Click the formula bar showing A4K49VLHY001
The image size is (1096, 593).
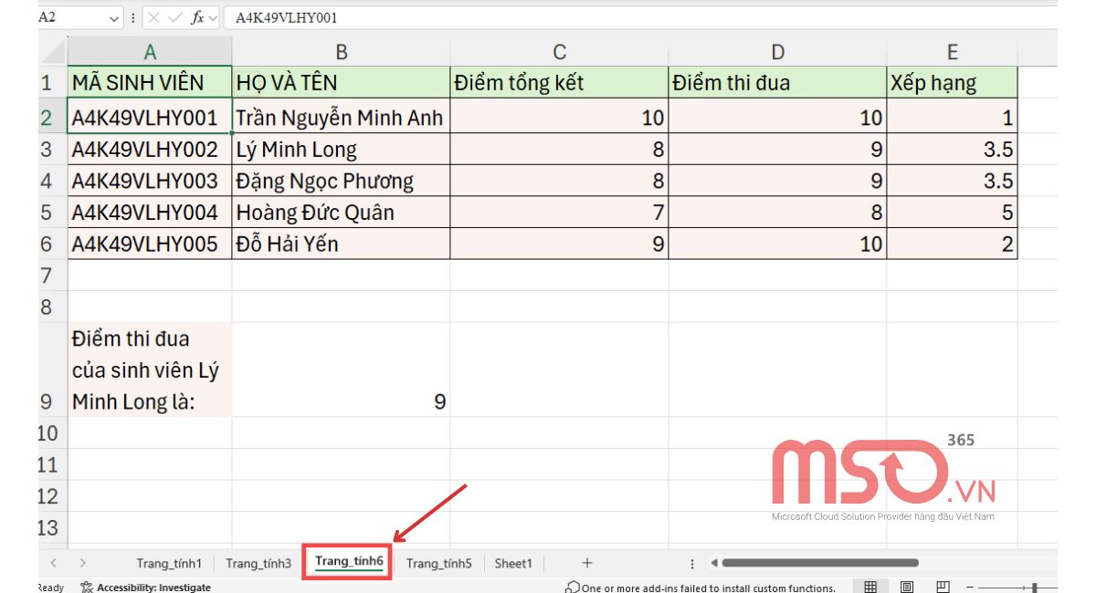[x=639, y=17]
